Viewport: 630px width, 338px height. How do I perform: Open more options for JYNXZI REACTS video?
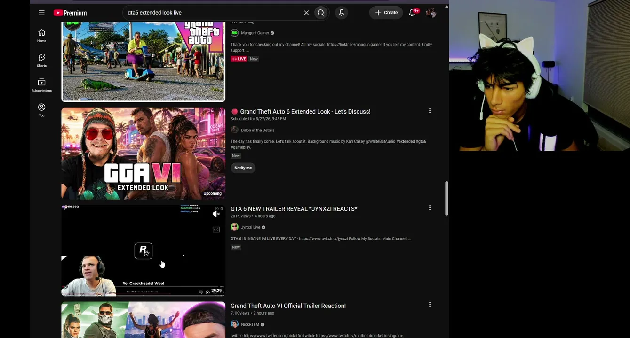pos(430,207)
